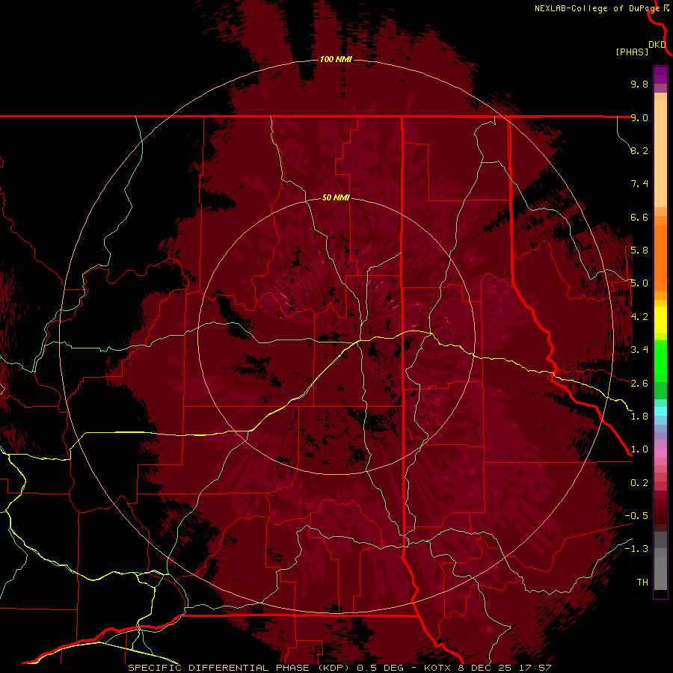Click the 50 NMI range ring label

[336, 197]
